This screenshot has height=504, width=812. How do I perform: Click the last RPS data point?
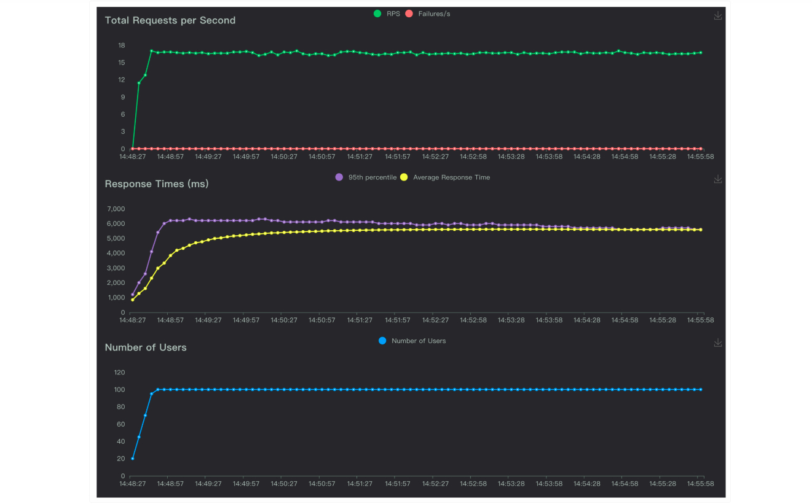pyautogui.click(x=701, y=53)
